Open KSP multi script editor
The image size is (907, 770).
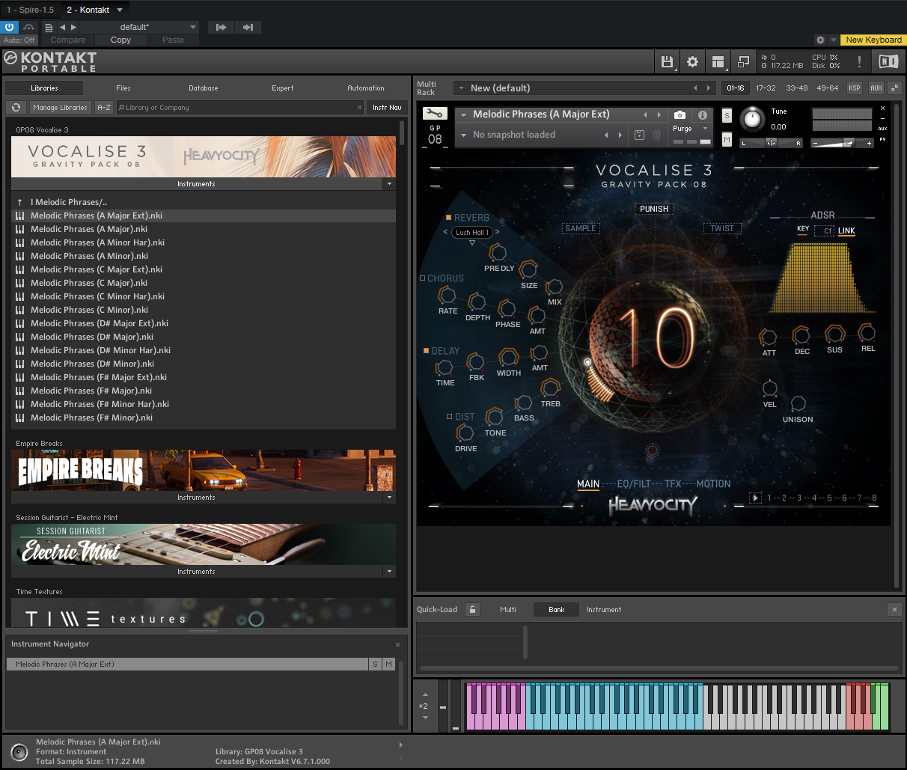pyautogui.click(x=855, y=88)
